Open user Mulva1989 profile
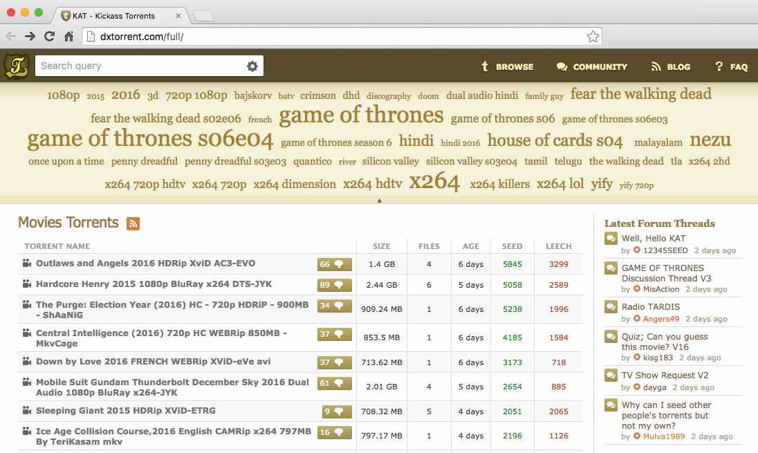 (664, 436)
